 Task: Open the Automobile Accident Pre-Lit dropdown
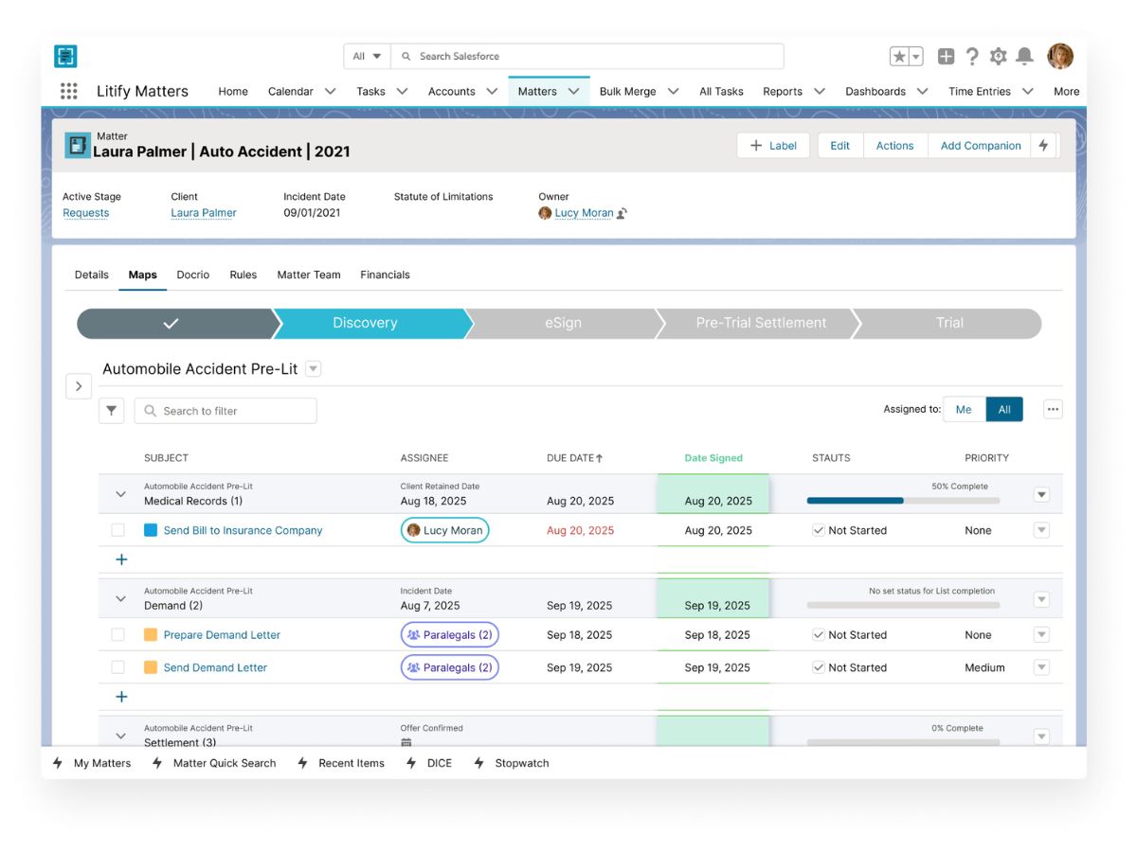tap(313, 369)
